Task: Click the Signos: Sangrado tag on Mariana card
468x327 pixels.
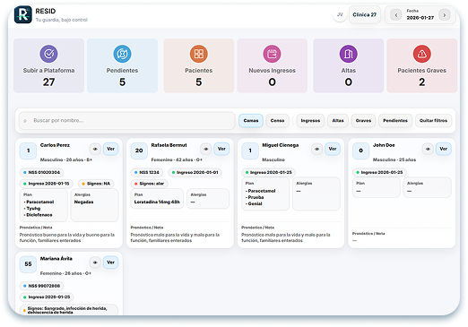Action: coord(69,310)
